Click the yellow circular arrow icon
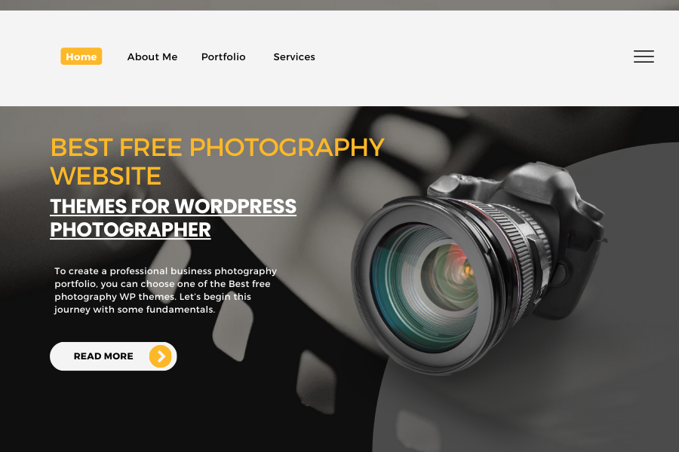The height and width of the screenshot is (452, 679). pyautogui.click(x=160, y=356)
